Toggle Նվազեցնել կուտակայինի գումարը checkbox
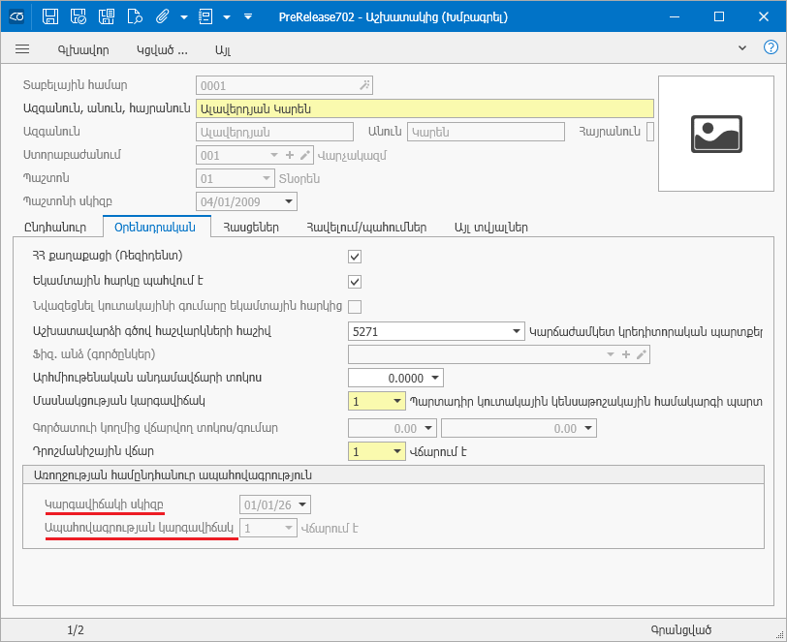 tap(355, 307)
